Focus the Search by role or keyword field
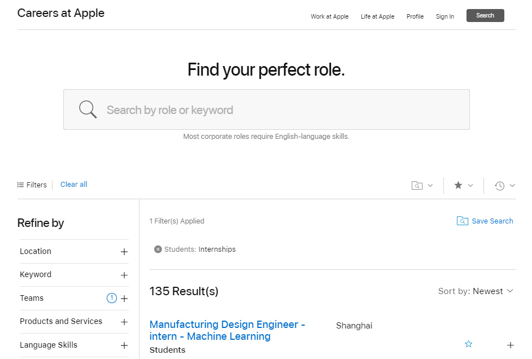Viewport: 532px width, 359px height. 267,110
